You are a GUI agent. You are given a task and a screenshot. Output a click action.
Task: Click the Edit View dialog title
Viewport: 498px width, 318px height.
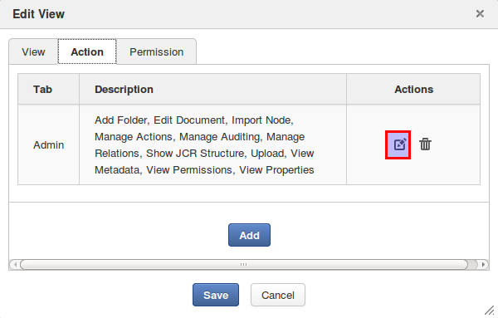tap(38, 14)
